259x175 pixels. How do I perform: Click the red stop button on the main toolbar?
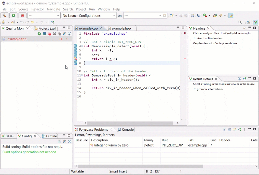coord(23,16)
